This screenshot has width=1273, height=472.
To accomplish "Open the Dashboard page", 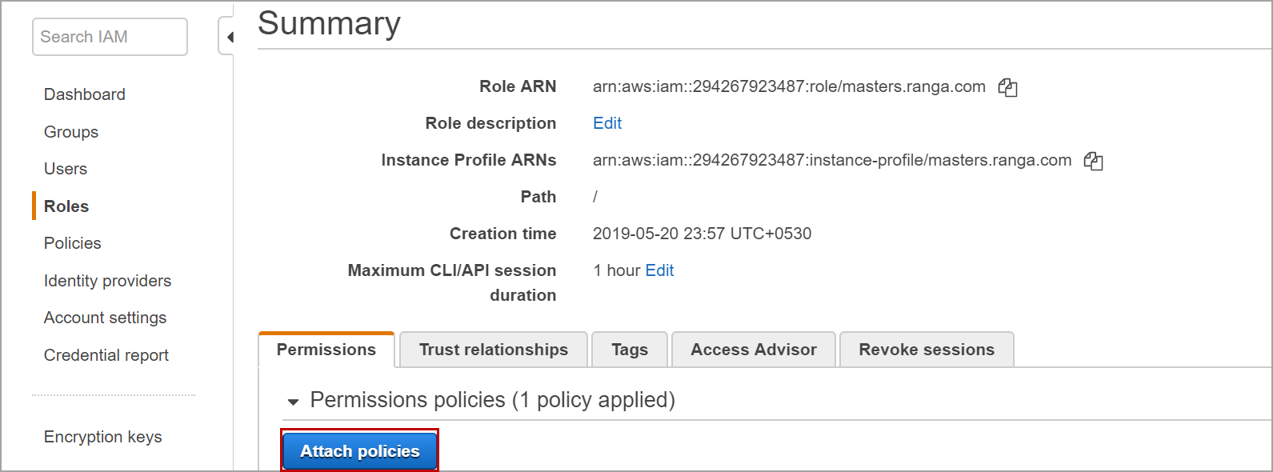I will (85, 94).
